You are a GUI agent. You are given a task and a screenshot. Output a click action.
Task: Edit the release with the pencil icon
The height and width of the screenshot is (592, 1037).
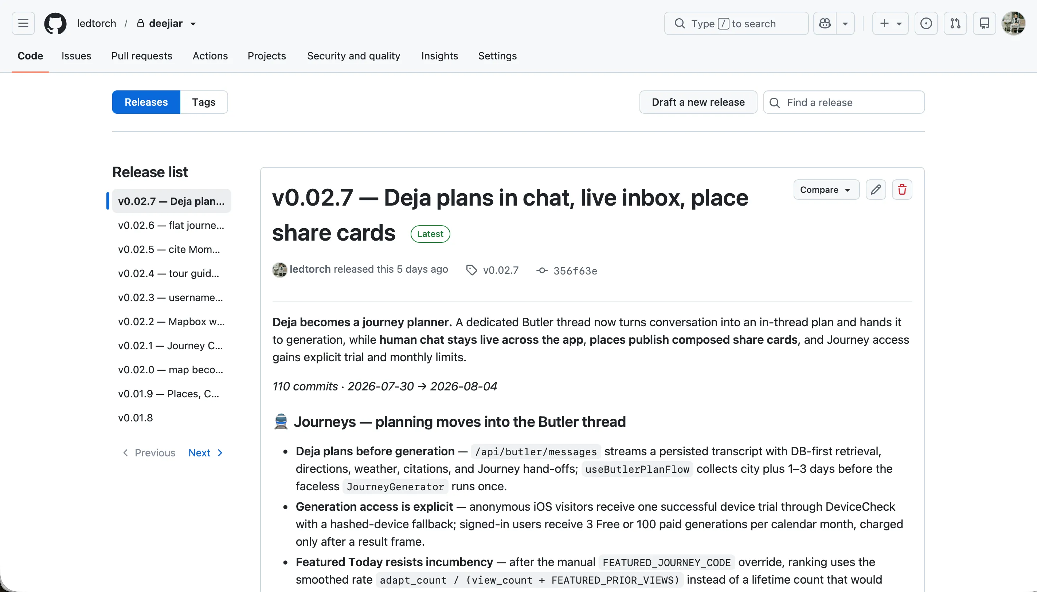(x=876, y=190)
